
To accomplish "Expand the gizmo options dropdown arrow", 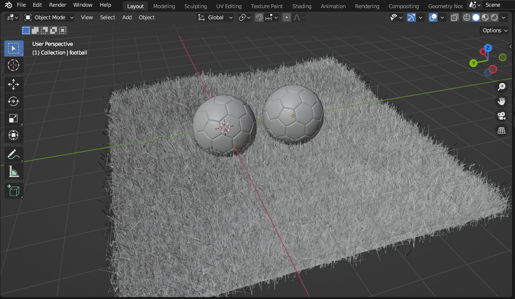I will click(x=421, y=17).
